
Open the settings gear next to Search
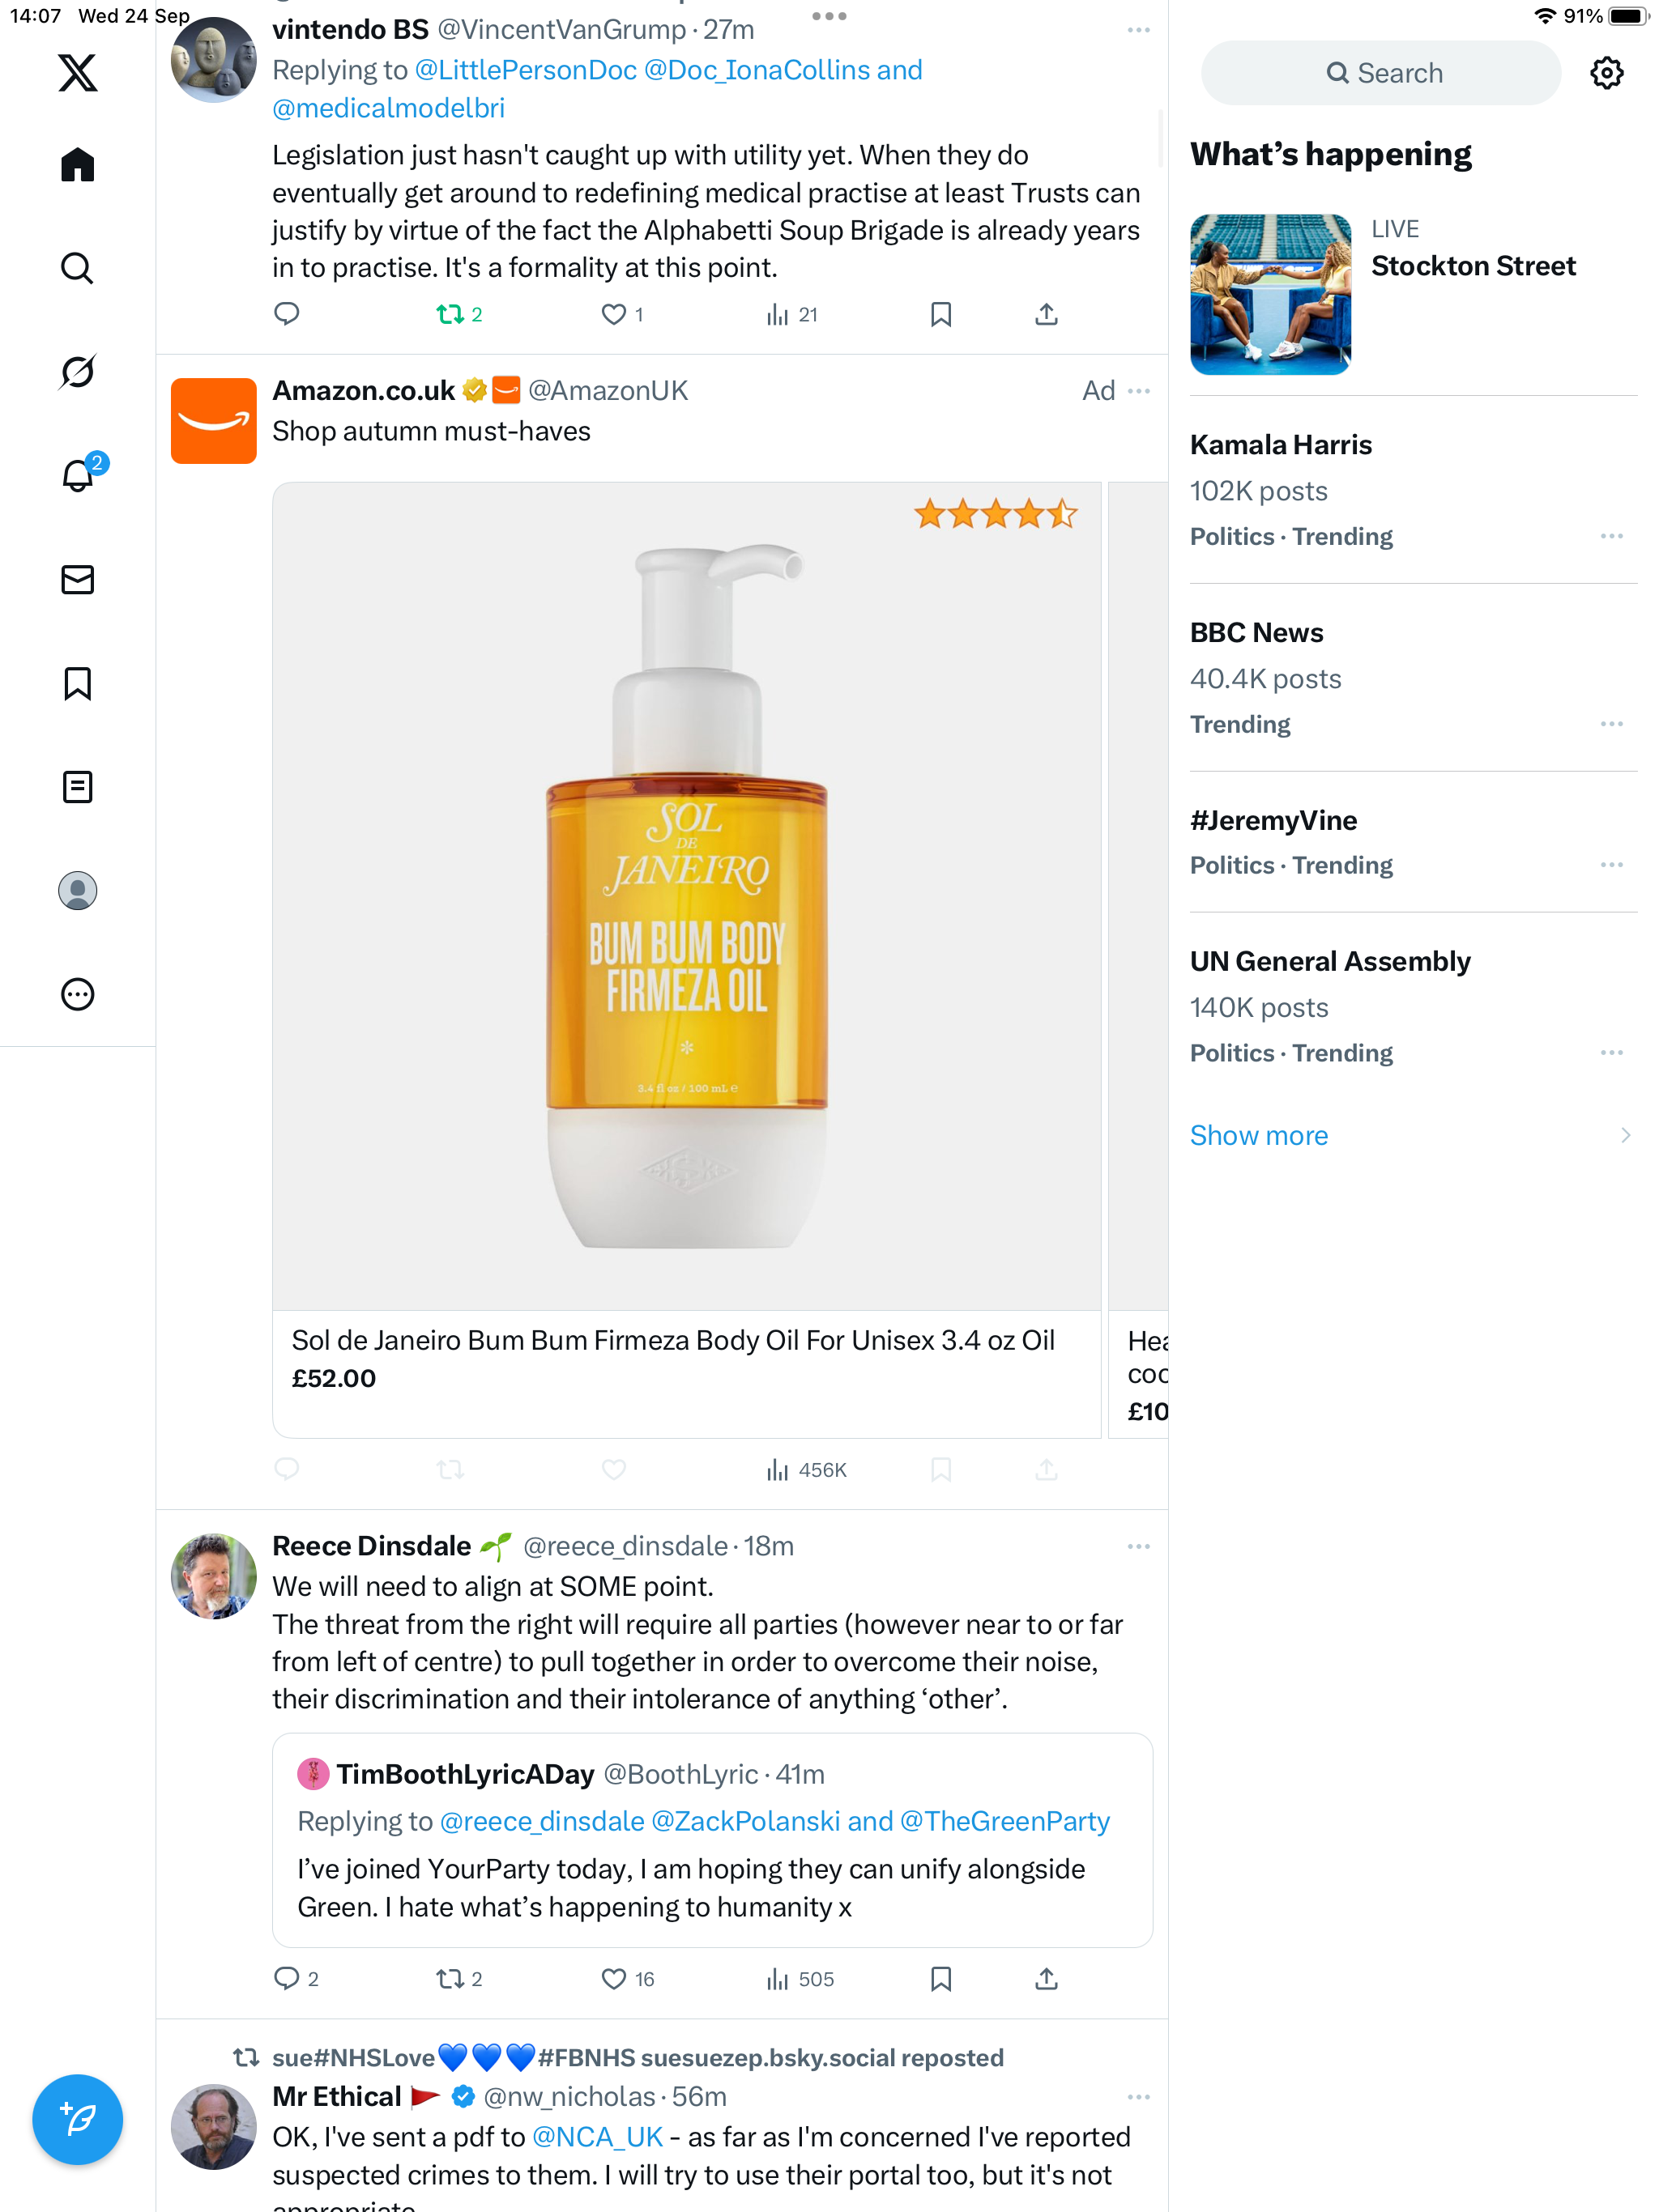coord(1606,73)
